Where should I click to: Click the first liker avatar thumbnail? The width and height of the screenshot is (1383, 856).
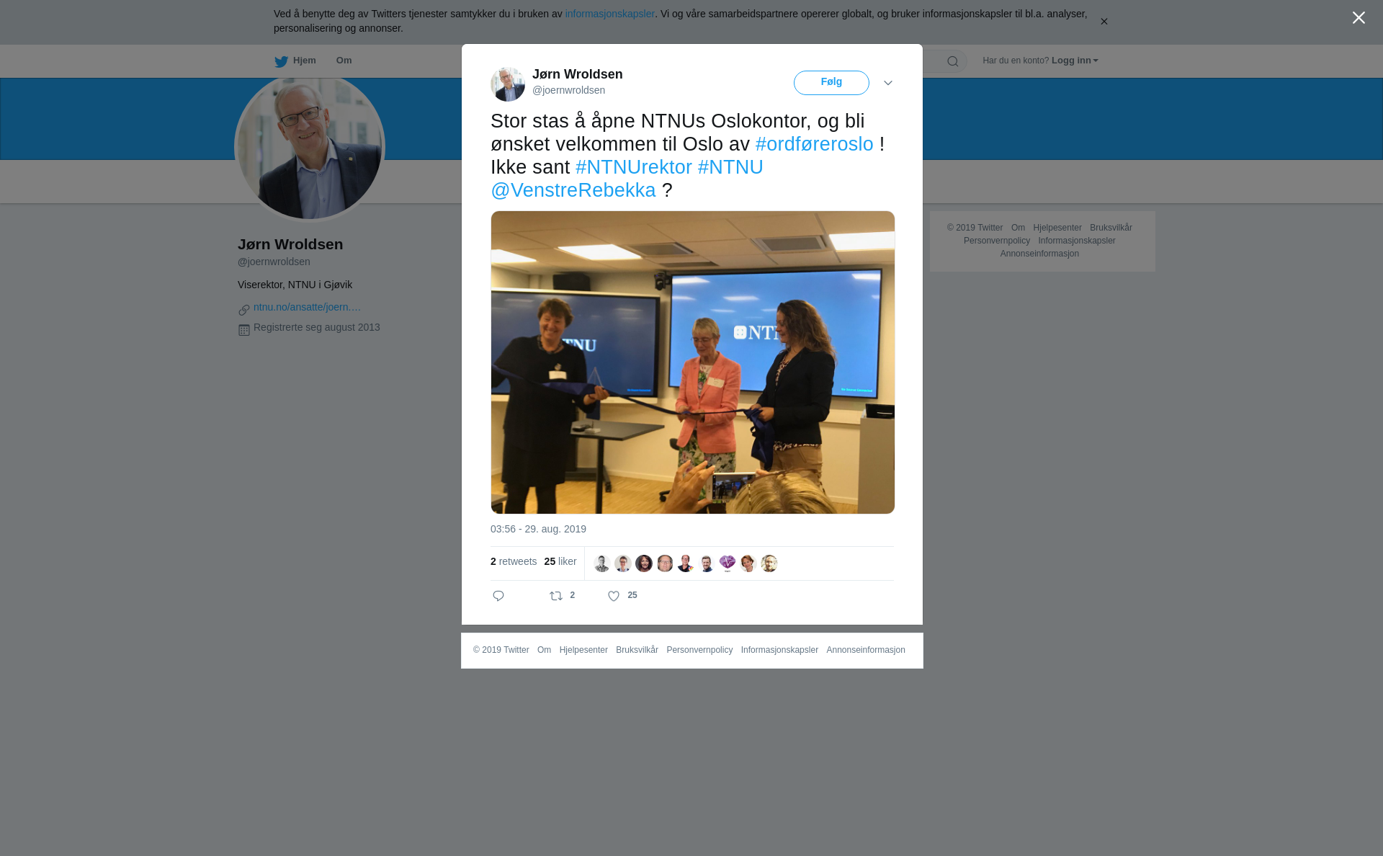(x=602, y=563)
